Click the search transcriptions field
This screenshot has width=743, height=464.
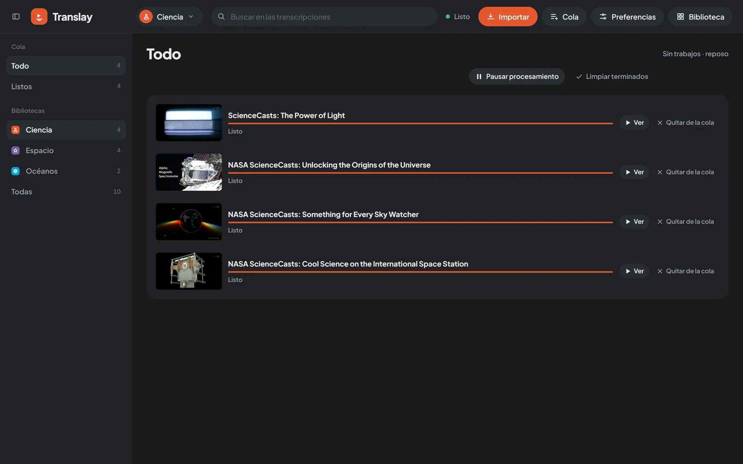tap(324, 17)
